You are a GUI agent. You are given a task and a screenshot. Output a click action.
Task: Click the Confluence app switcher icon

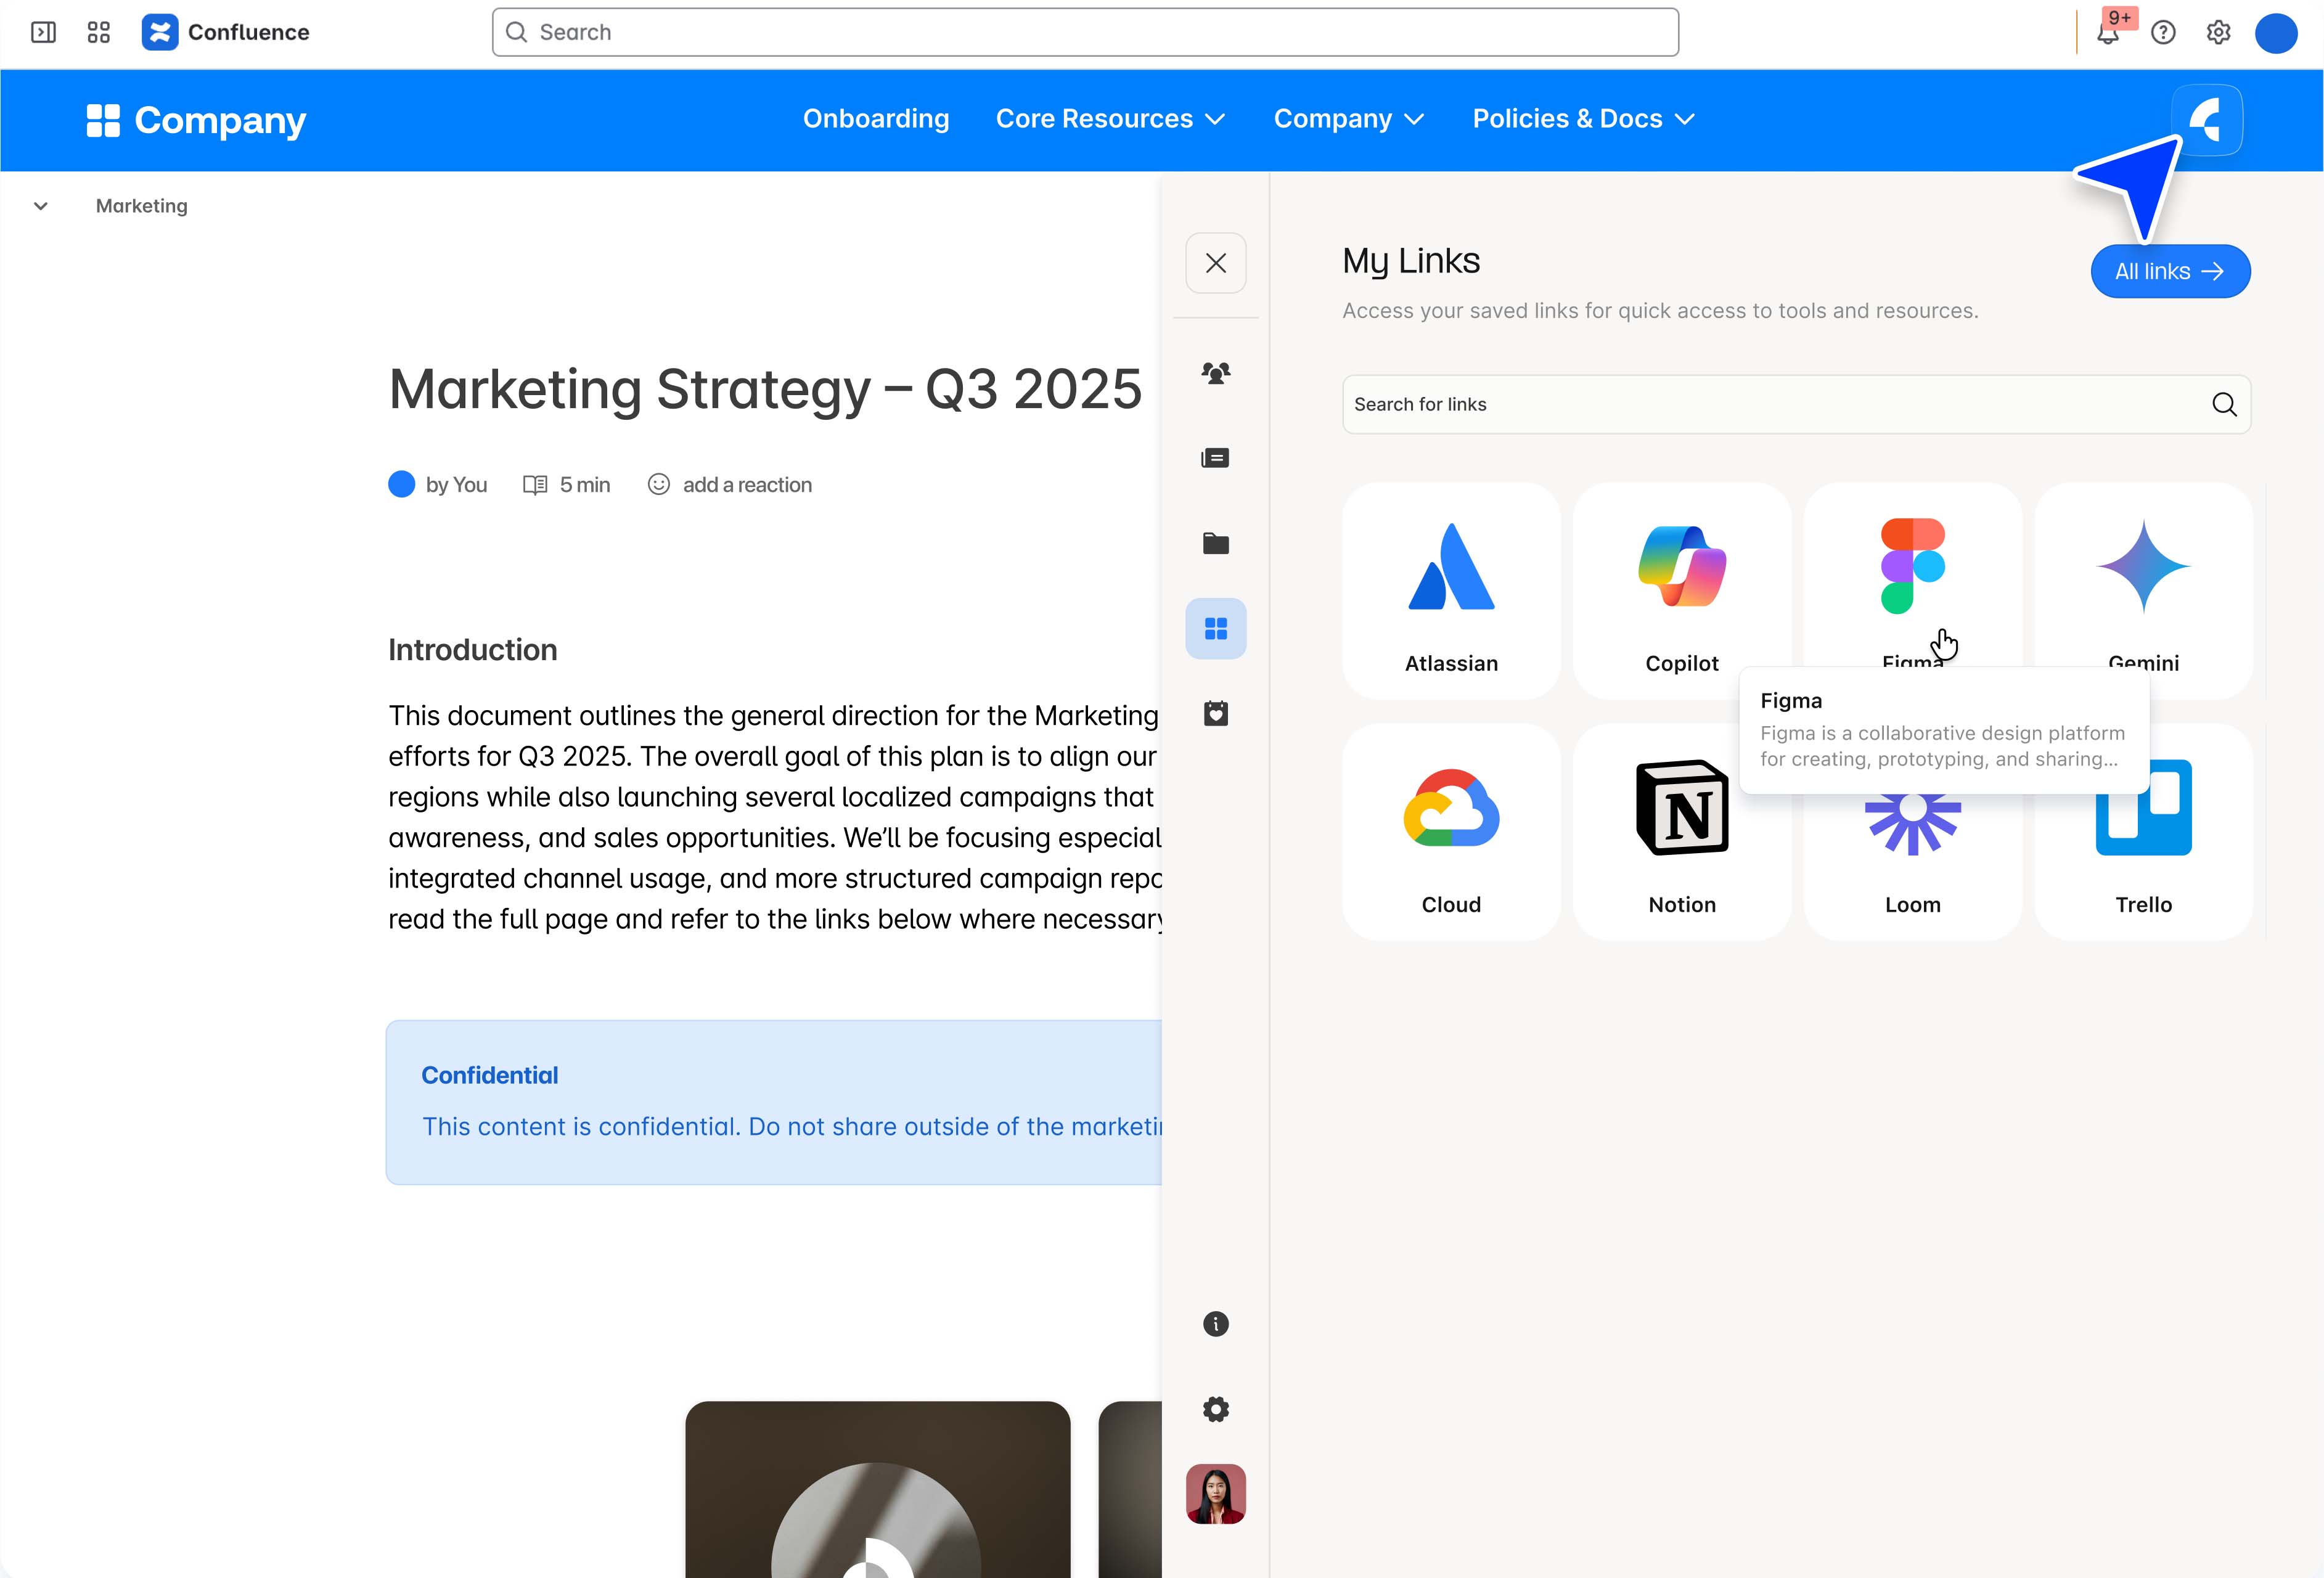(x=98, y=32)
